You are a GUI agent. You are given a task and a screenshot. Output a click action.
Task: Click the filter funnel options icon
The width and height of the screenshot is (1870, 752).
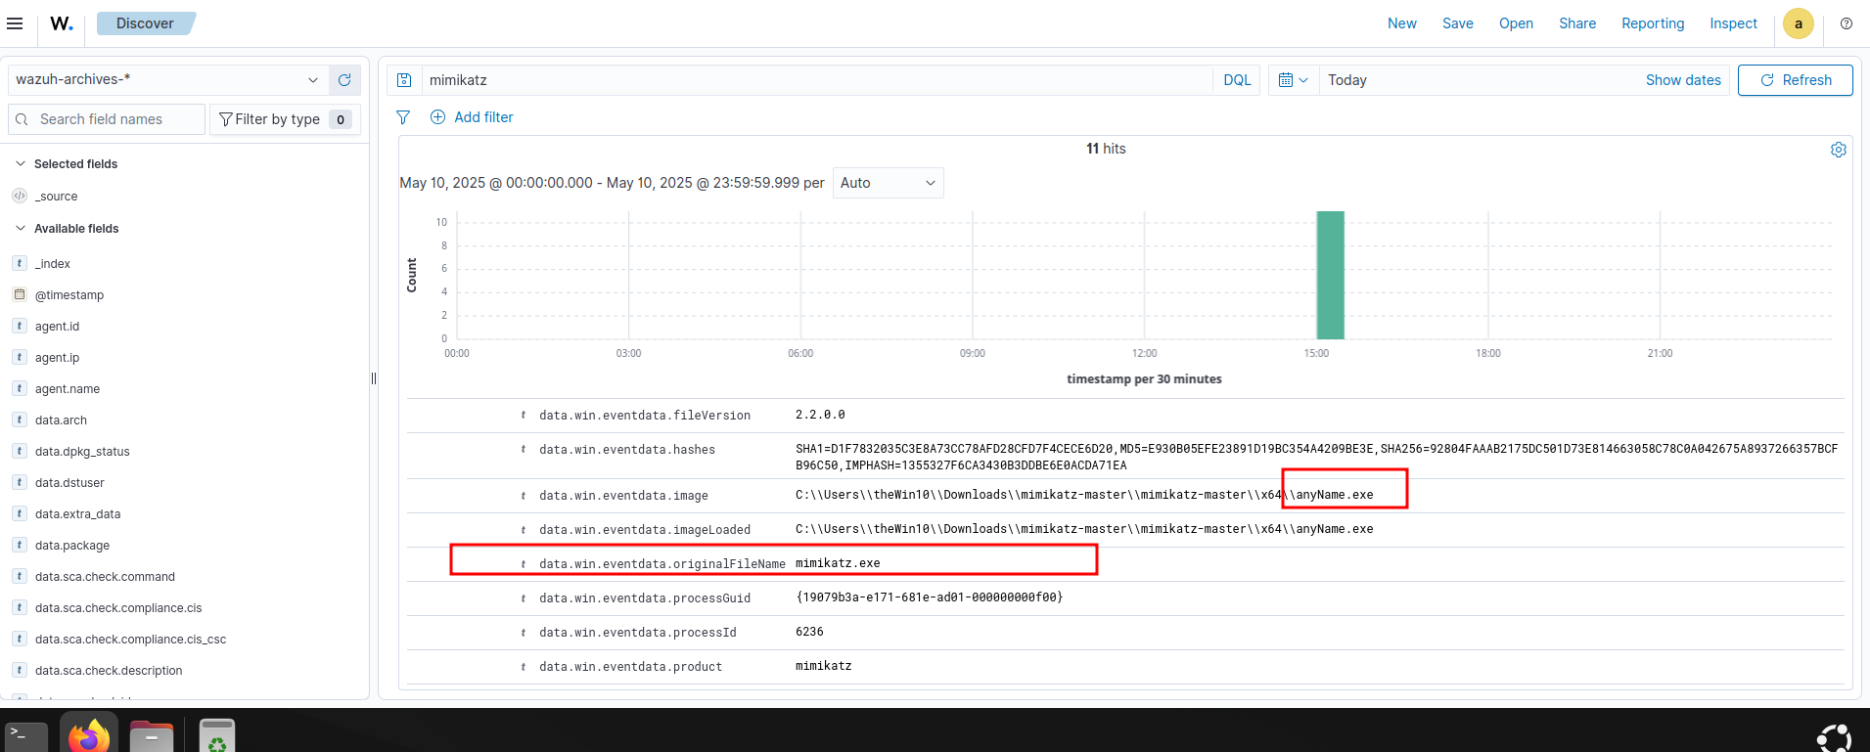pyautogui.click(x=403, y=117)
